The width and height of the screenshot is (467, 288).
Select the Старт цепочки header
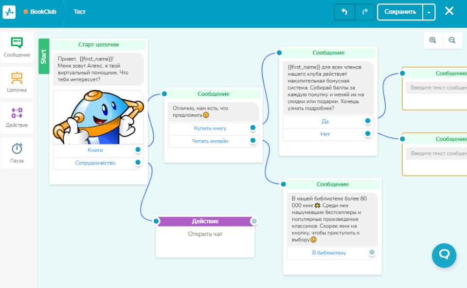(x=99, y=45)
